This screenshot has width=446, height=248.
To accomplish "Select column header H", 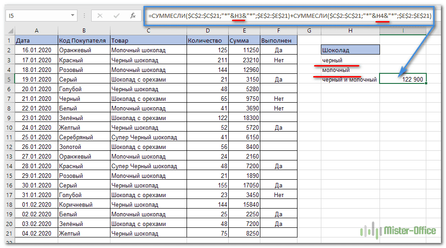I will tap(350, 31).
